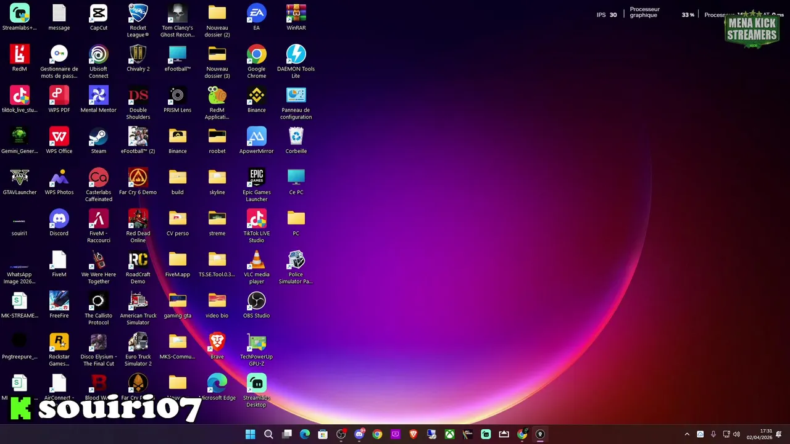Screen dimensions: 790x444
Task: Open Task View in taskbar
Action: [x=286, y=435]
